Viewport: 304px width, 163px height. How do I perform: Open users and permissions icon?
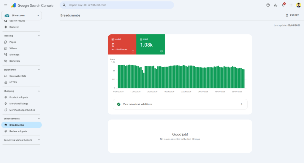point(275,5)
